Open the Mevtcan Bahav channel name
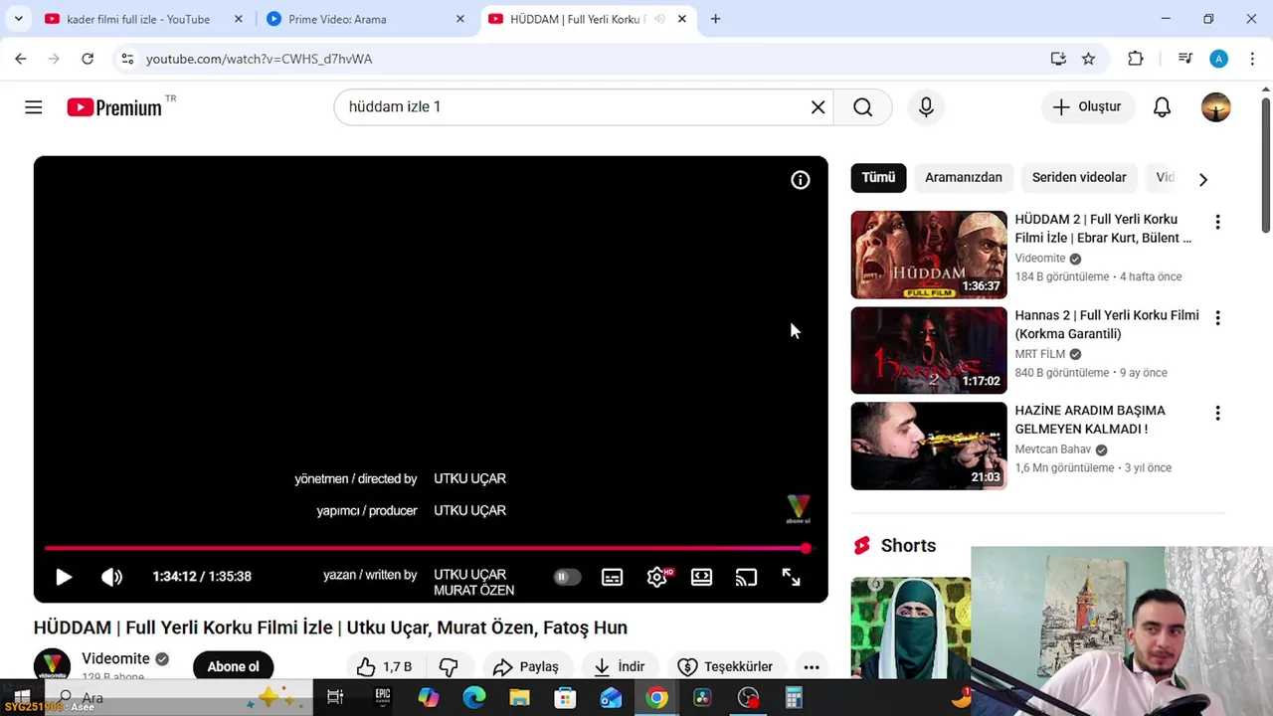 pyautogui.click(x=1053, y=449)
